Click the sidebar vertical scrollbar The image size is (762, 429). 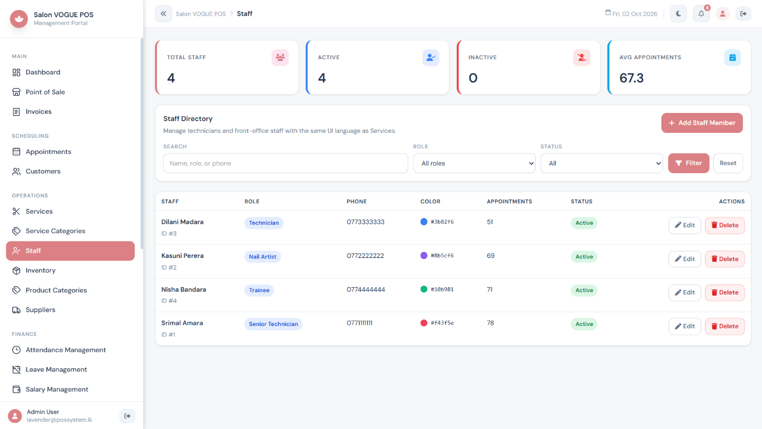(142, 144)
